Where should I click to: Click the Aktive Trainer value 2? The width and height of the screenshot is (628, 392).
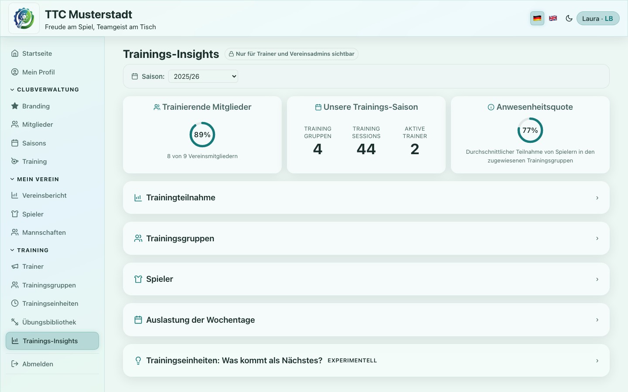(415, 149)
